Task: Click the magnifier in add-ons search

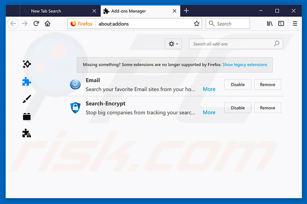Action: click(277, 44)
